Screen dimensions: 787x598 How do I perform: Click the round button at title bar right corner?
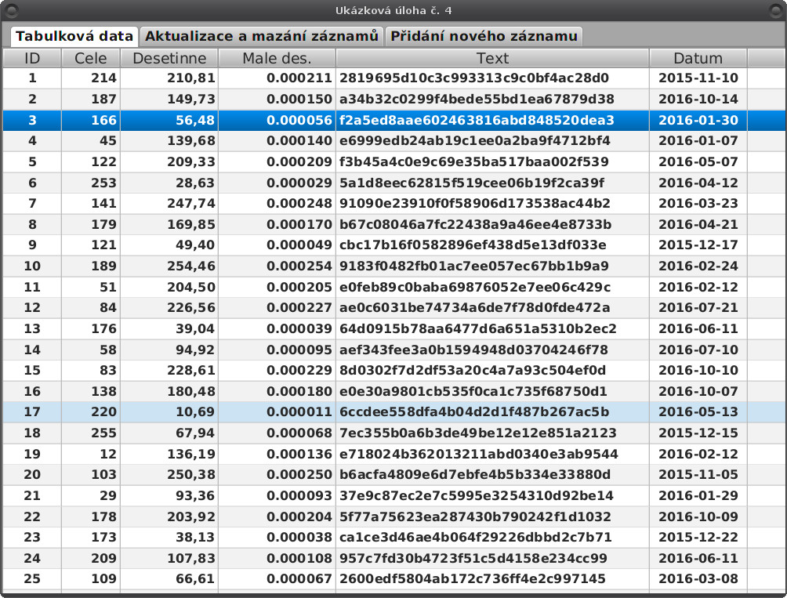pyautogui.click(x=776, y=10)
